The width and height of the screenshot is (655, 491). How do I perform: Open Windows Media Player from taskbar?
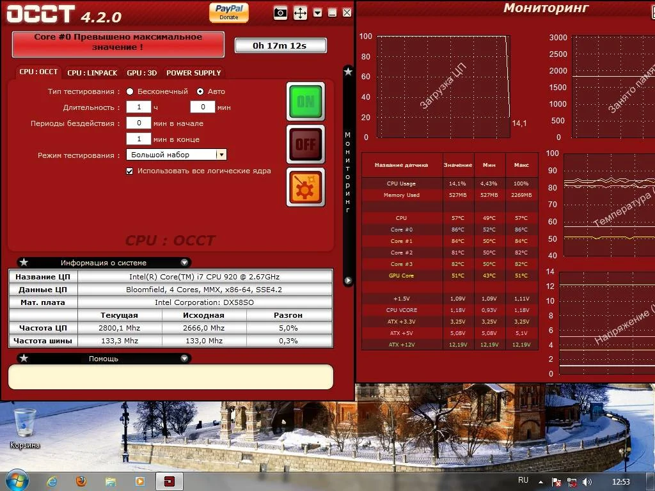coord(140,481)
